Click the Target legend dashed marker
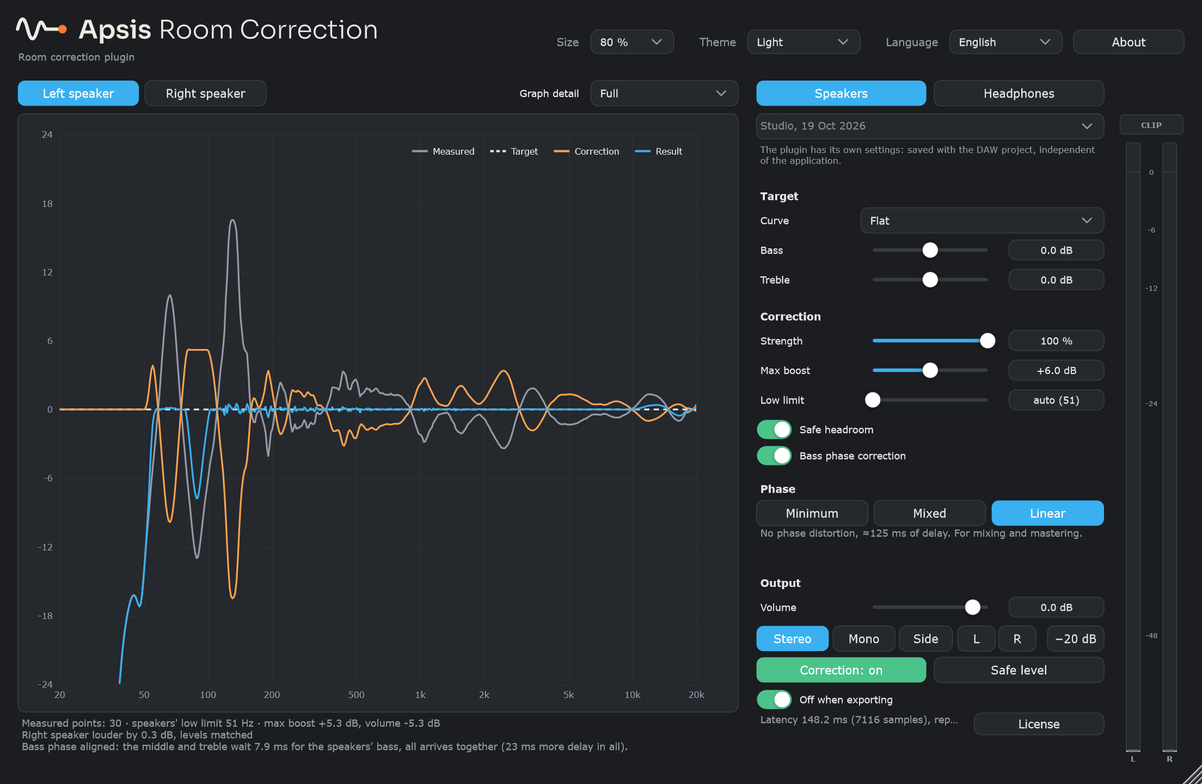Image resolution: width=1202 pixels, height=784 pixels. click(x=498, y=151)
